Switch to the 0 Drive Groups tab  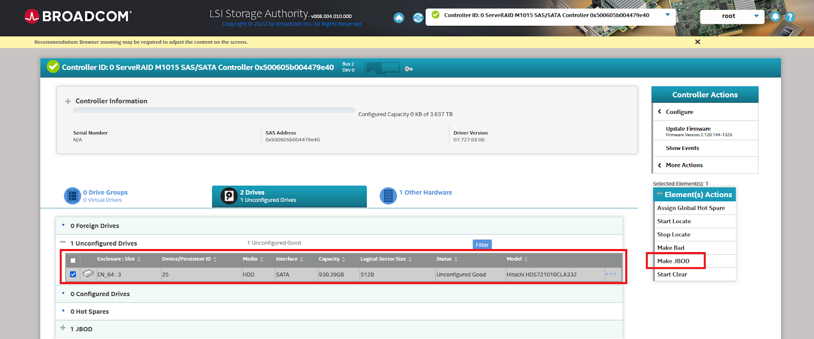point(105,196)
